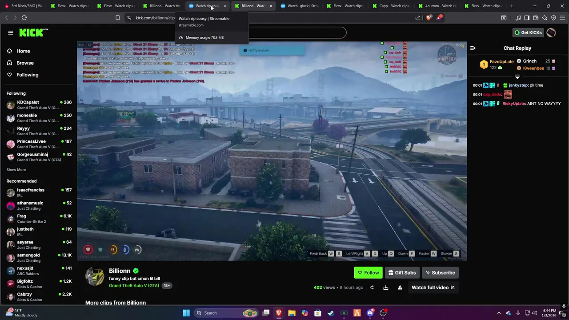Image resolution: width=569 pixels, height=320 pixels.
Task: Switch to Capp - Watch clips tab
Action: coord(391,6)
